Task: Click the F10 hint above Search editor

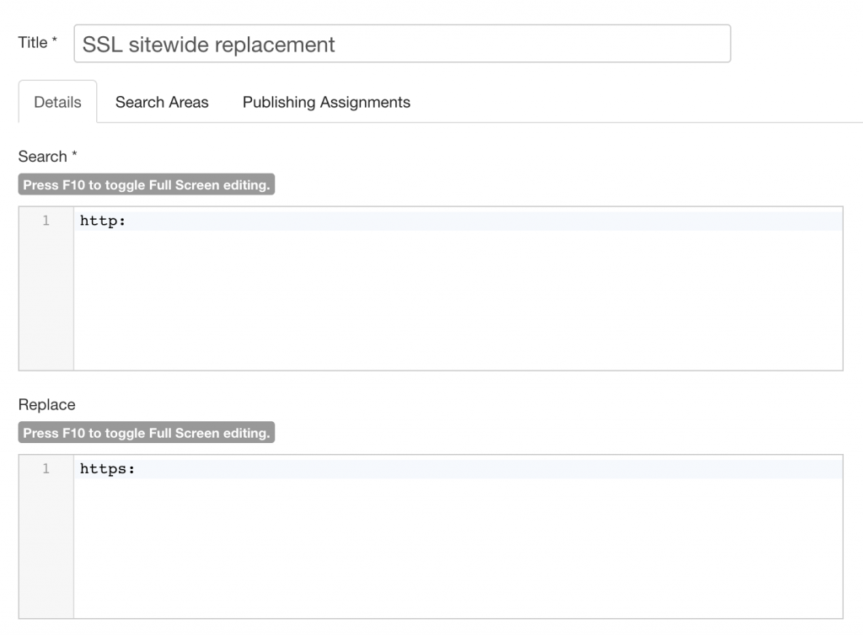Action: (x=147, y=184)
